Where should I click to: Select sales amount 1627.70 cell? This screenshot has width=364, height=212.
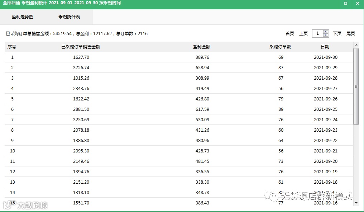coord(81,57)
